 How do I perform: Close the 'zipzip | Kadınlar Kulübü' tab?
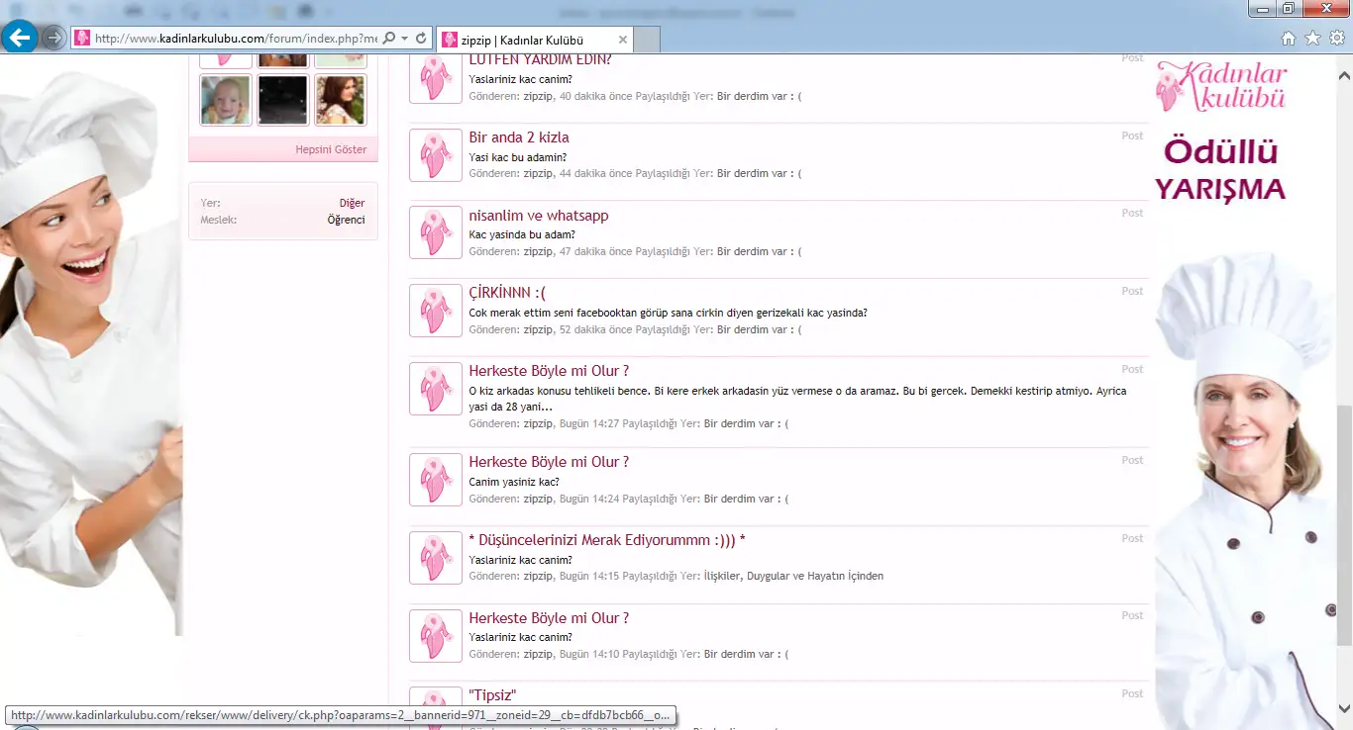623,41
